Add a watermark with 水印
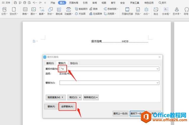Image resolution: width=189 pixels, height=125 pixels. pos(146,11)
